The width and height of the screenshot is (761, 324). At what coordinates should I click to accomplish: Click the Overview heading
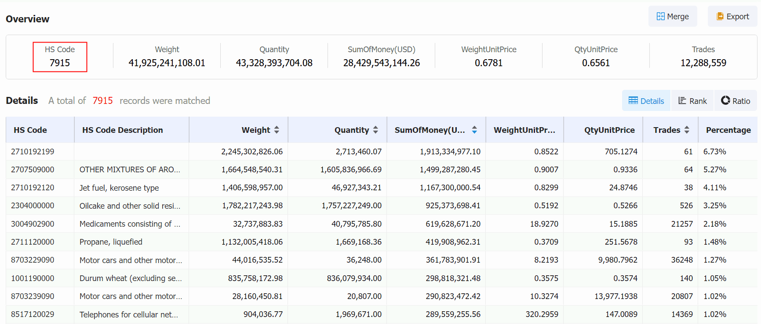click(x=28, y=19)
